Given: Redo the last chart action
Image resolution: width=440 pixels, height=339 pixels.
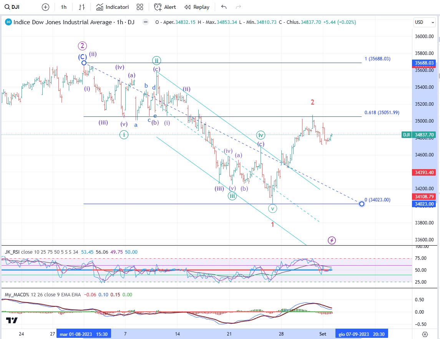Looking at the screenshot, I should tap(238, 7).
